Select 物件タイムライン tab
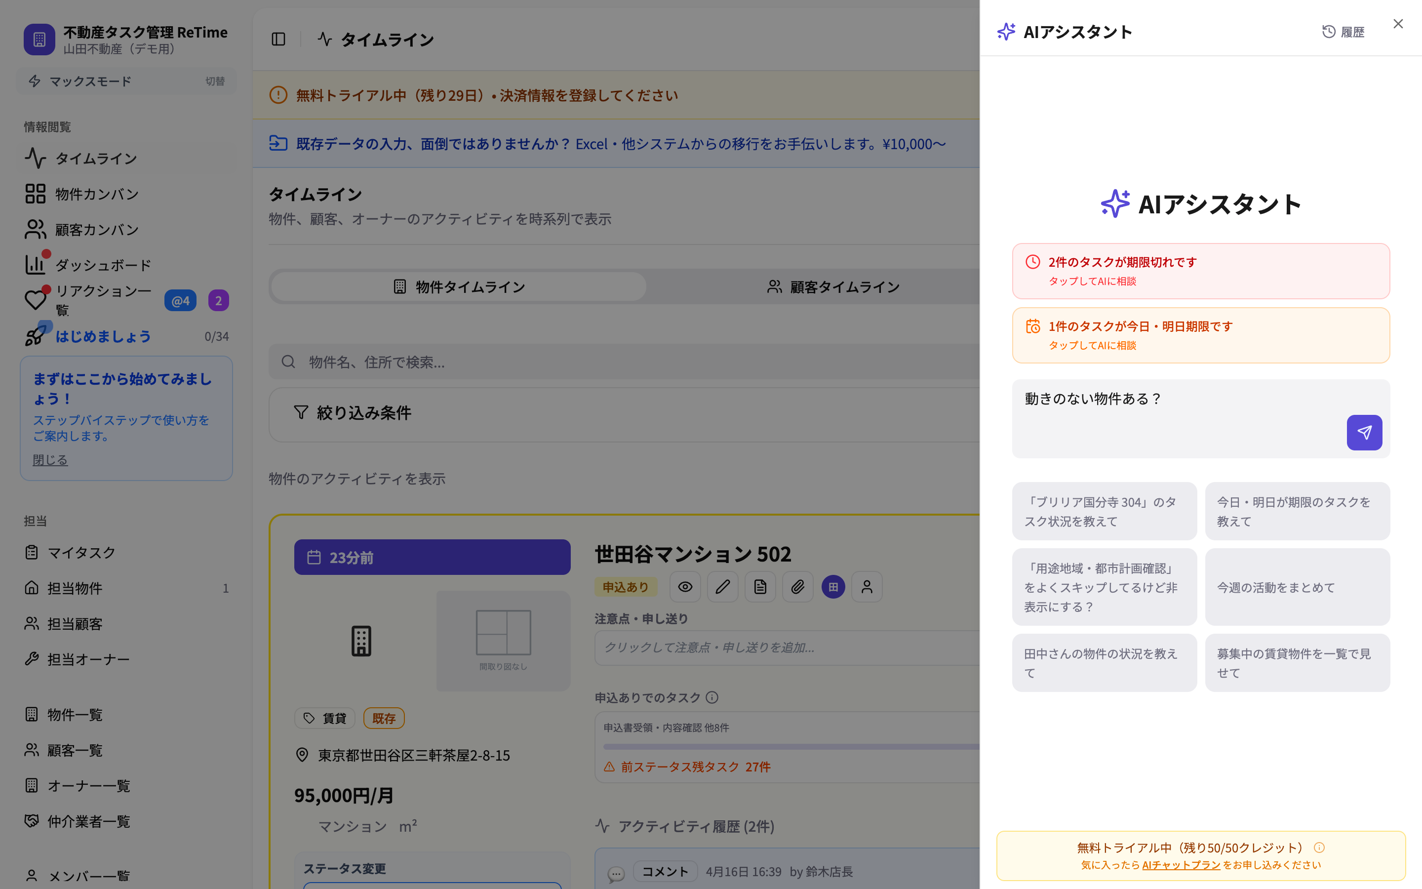The image size is (1422, 889). click(459, 286)
